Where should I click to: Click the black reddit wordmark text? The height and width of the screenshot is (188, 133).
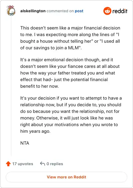click(x=120, y=11)
